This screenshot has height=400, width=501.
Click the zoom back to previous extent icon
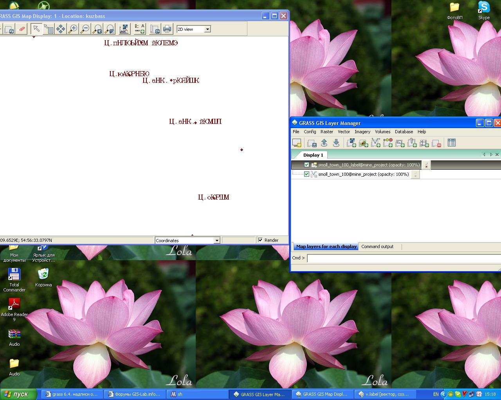tap(97, 29)
